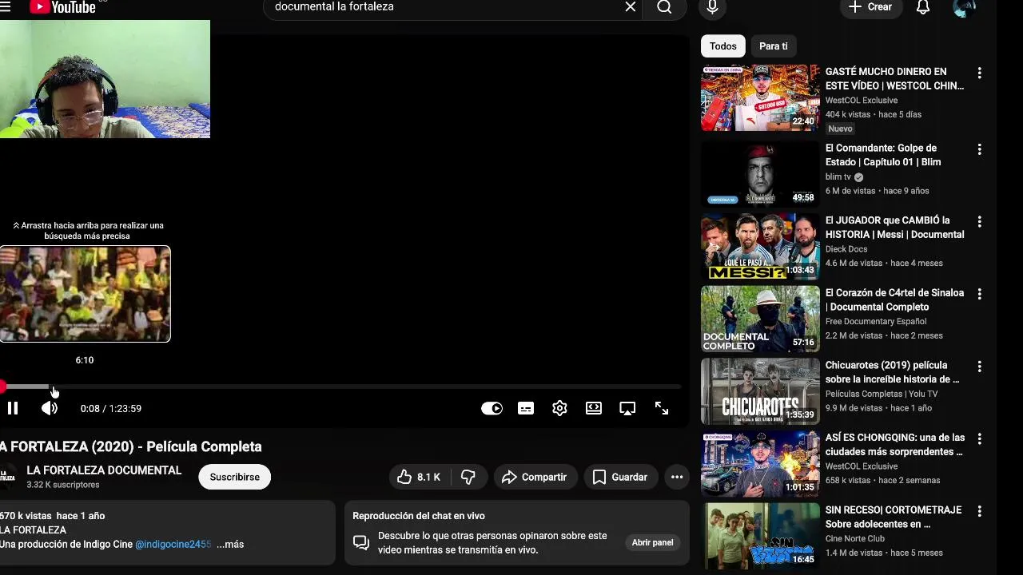Open the @indigocine2455 link
The image size is (1023, 575).
coord(173,544)
